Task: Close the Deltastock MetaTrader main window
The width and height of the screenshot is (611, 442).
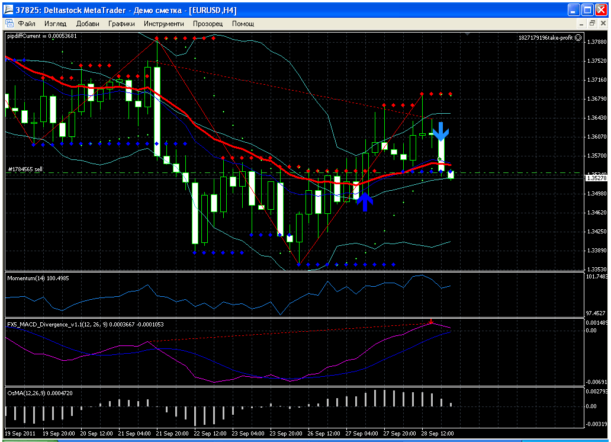Action: pyautogui.click(x=601, y=9)
